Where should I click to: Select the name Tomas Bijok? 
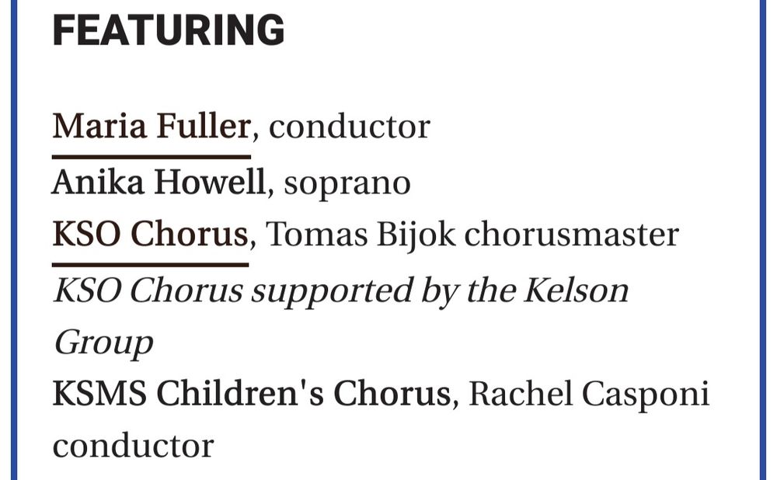click(361, 235)
